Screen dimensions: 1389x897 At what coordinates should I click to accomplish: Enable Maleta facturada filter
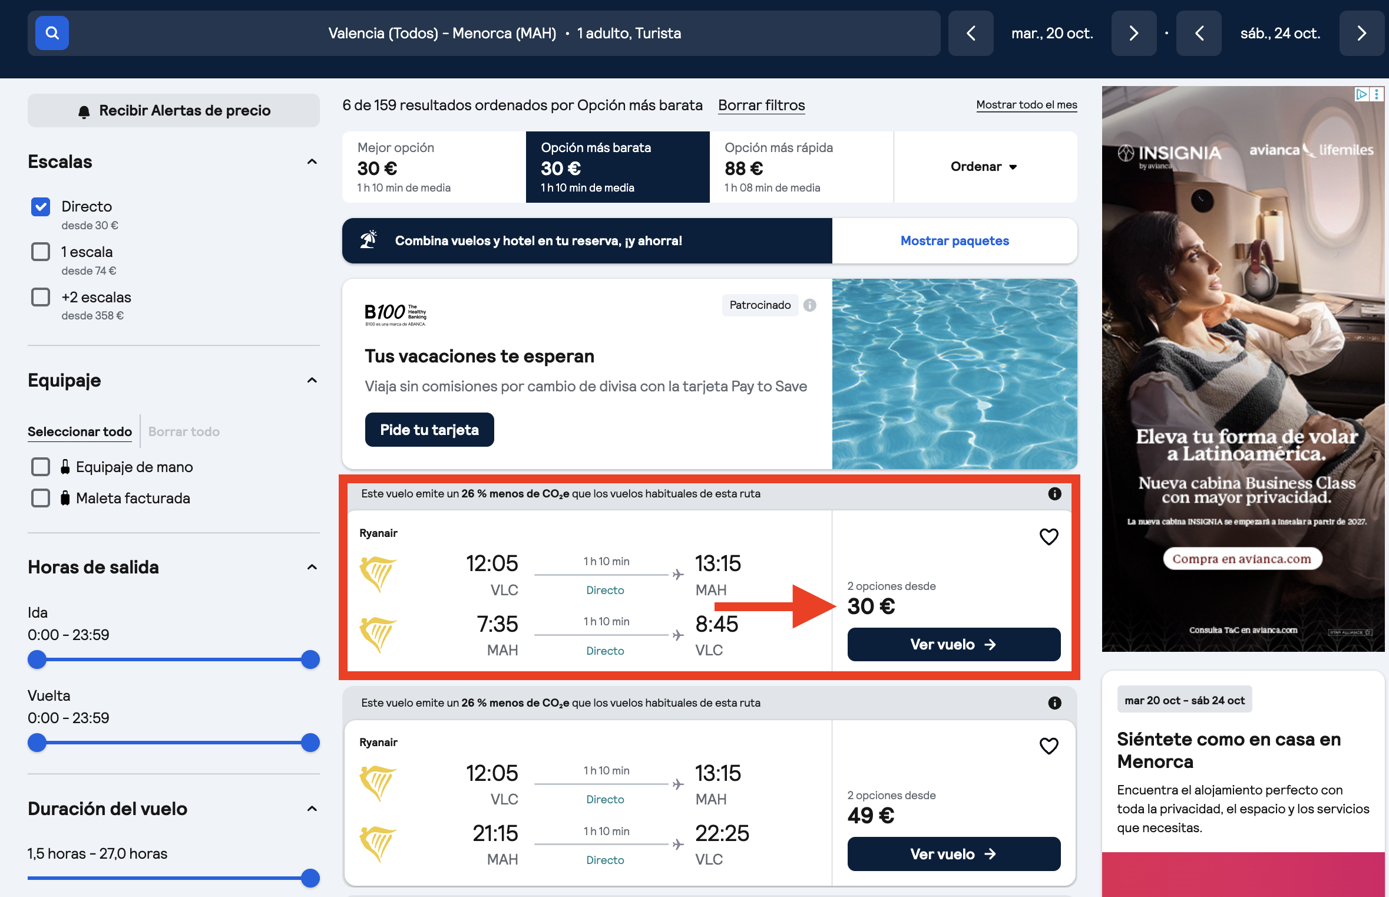(41, 498)
